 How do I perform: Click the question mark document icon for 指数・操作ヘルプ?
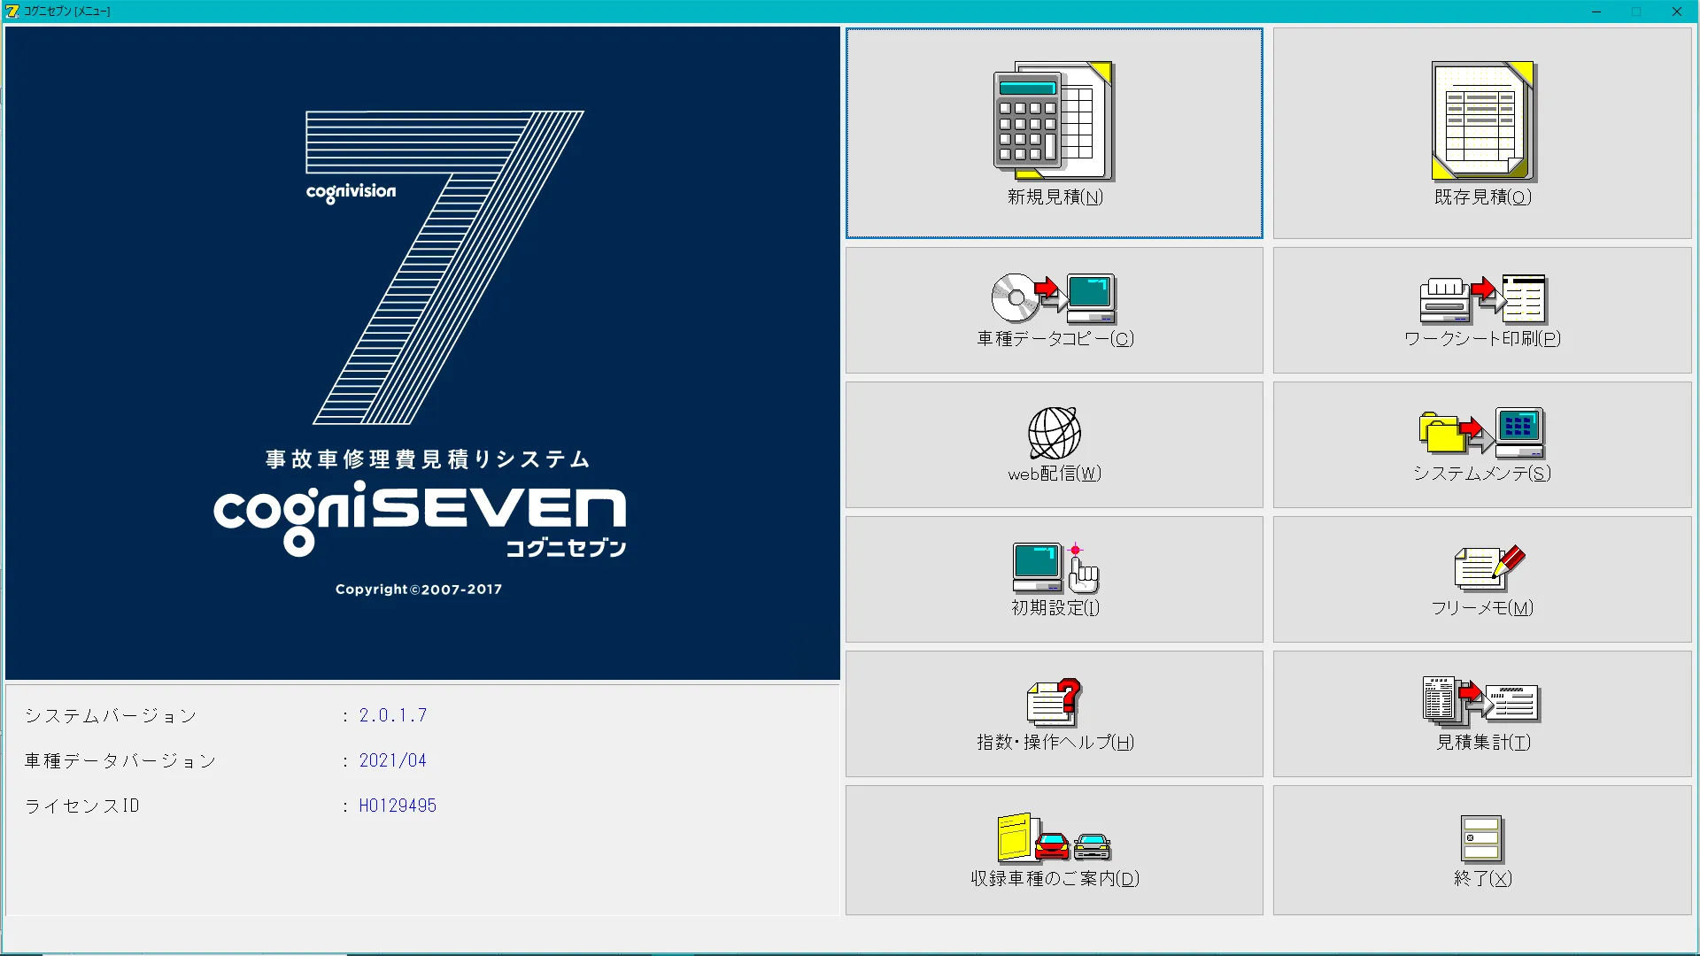coord(1054,702)
